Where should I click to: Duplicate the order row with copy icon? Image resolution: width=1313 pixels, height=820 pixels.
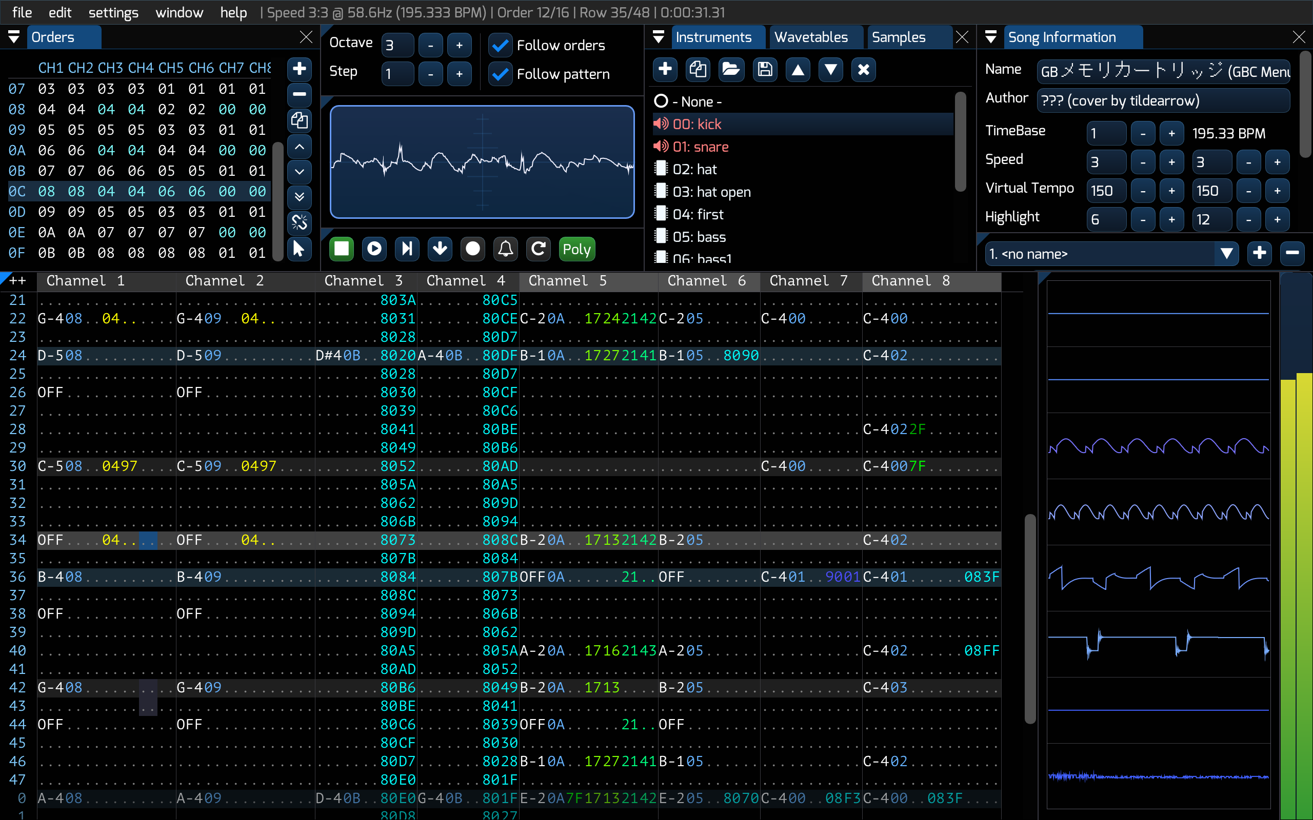tap(299, 120)
